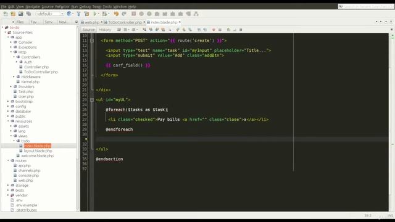Collapse code fold at line 11 form tag

click(92, 41)
